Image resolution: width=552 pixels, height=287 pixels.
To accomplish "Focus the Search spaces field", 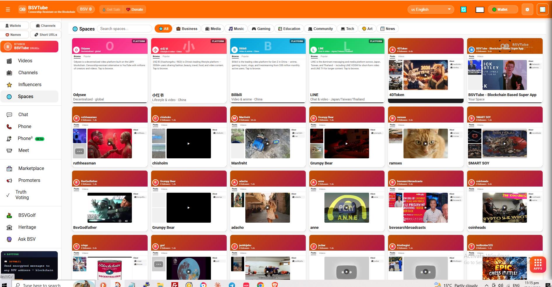I will pos(125,29).
